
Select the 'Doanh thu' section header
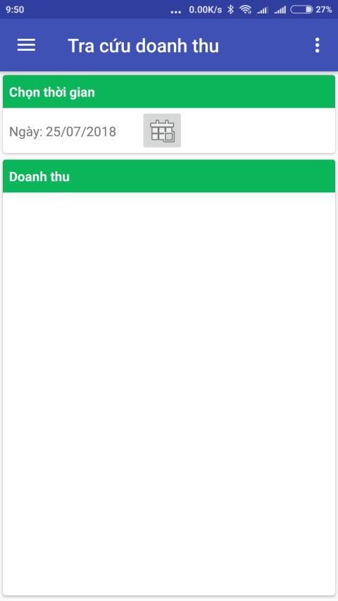[x=169, y=176]
